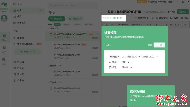
Task: Click the 放弃 abandon icon
Action: click(x=172, y=18)
